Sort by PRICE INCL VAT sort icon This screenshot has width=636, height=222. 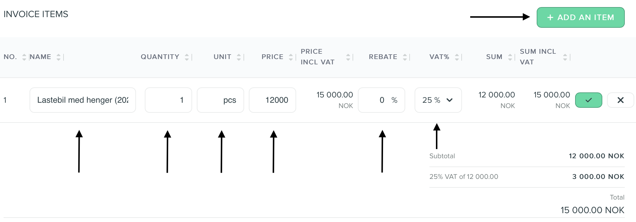[348, 57]
